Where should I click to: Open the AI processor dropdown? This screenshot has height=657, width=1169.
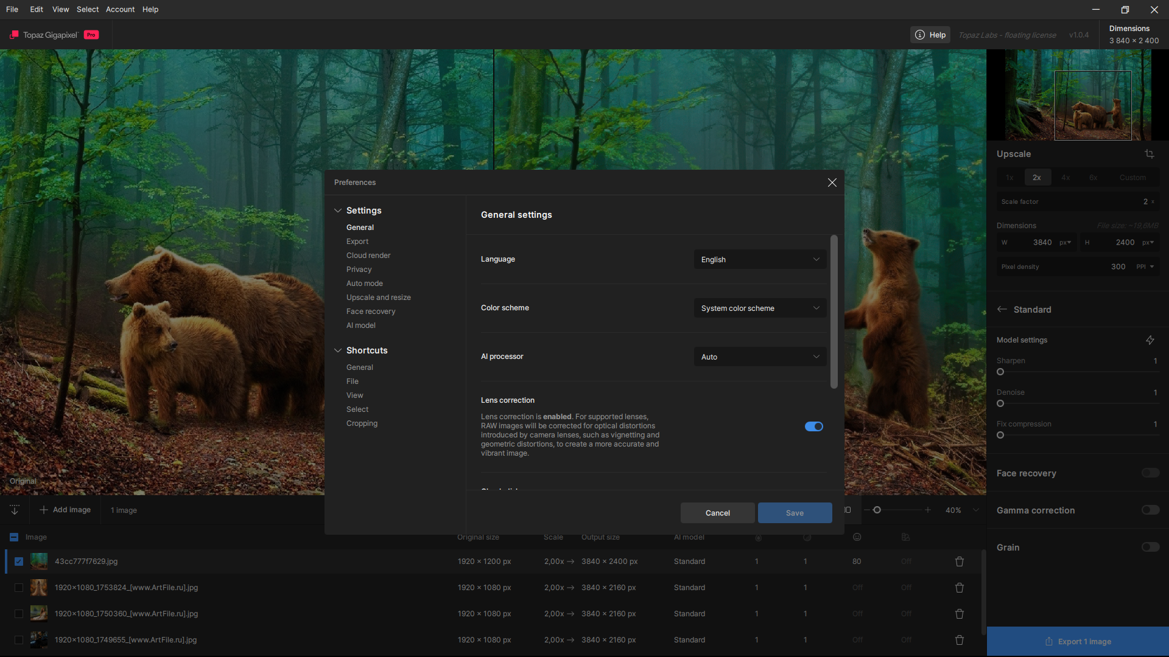coord(759,357)
